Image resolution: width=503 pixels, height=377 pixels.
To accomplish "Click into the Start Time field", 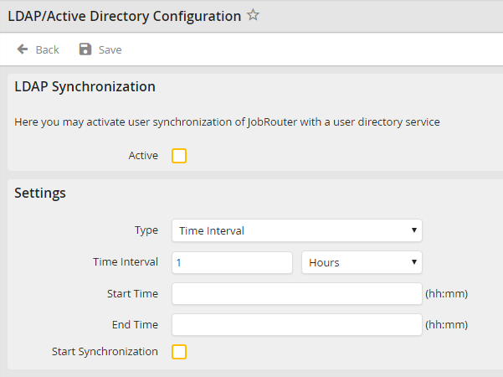I will pos(297,293).
